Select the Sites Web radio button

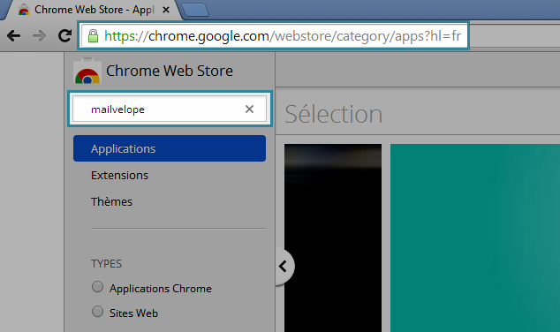click(97, 312)
